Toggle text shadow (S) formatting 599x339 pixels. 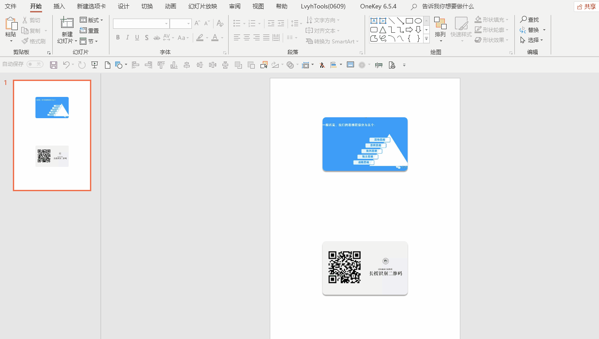click(x=147, y=38)
